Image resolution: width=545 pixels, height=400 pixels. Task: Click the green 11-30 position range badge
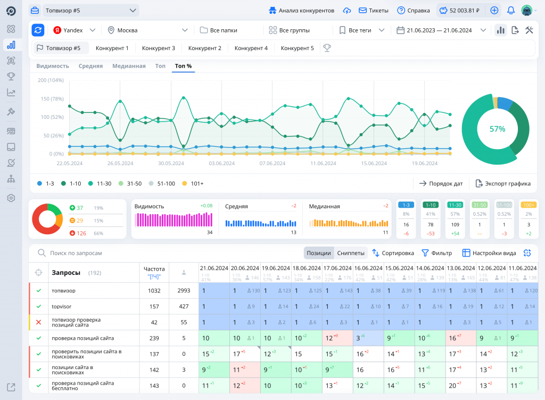455,205
